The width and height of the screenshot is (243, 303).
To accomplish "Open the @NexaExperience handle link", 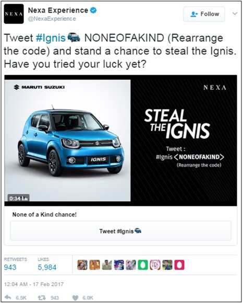I will click(52, 19).
